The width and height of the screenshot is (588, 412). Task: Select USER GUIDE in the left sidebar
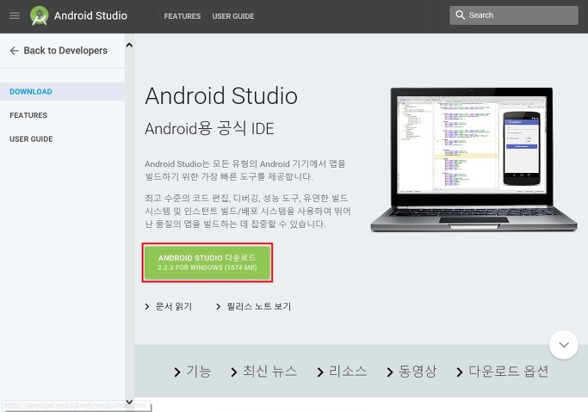(x=31, y=139)
